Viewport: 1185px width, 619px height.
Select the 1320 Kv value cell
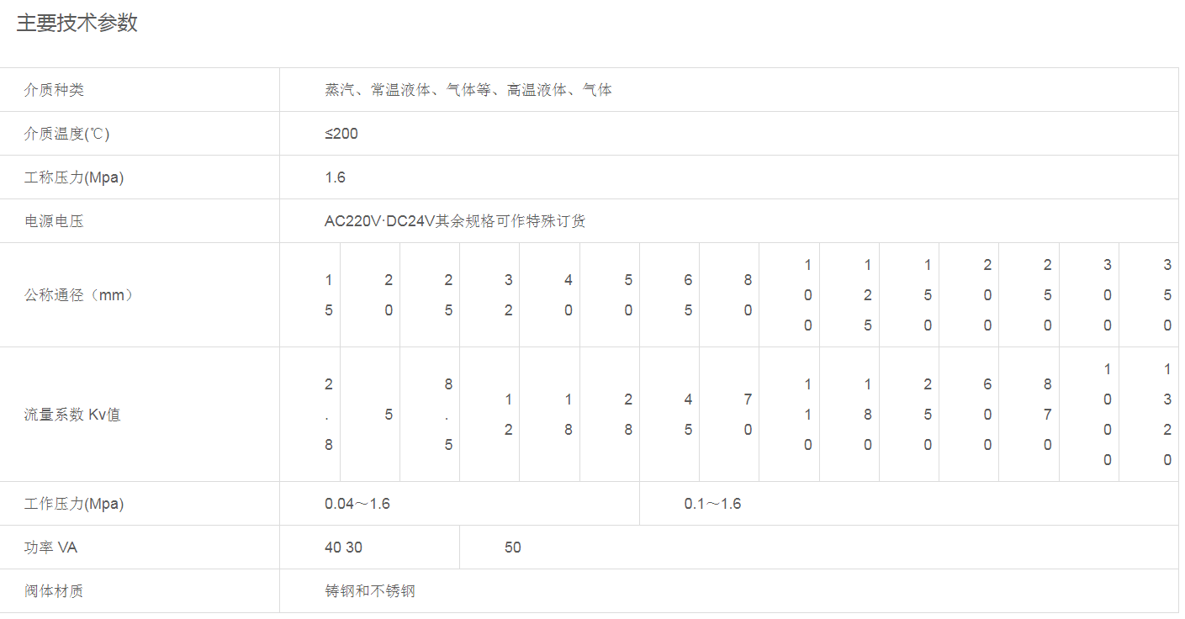click(x=1167, y=415)
